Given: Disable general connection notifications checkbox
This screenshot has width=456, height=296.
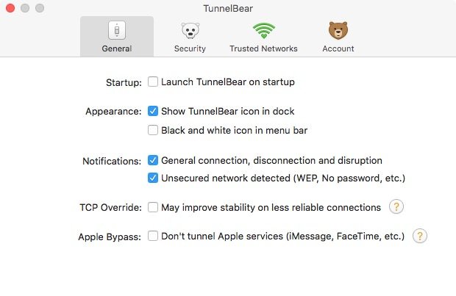Looking at the screenshot, I should click(153, 159).
